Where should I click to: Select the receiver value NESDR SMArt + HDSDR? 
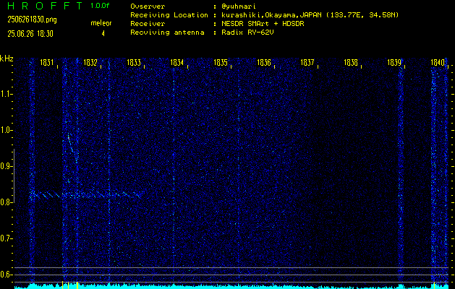[x=263, y=24]
